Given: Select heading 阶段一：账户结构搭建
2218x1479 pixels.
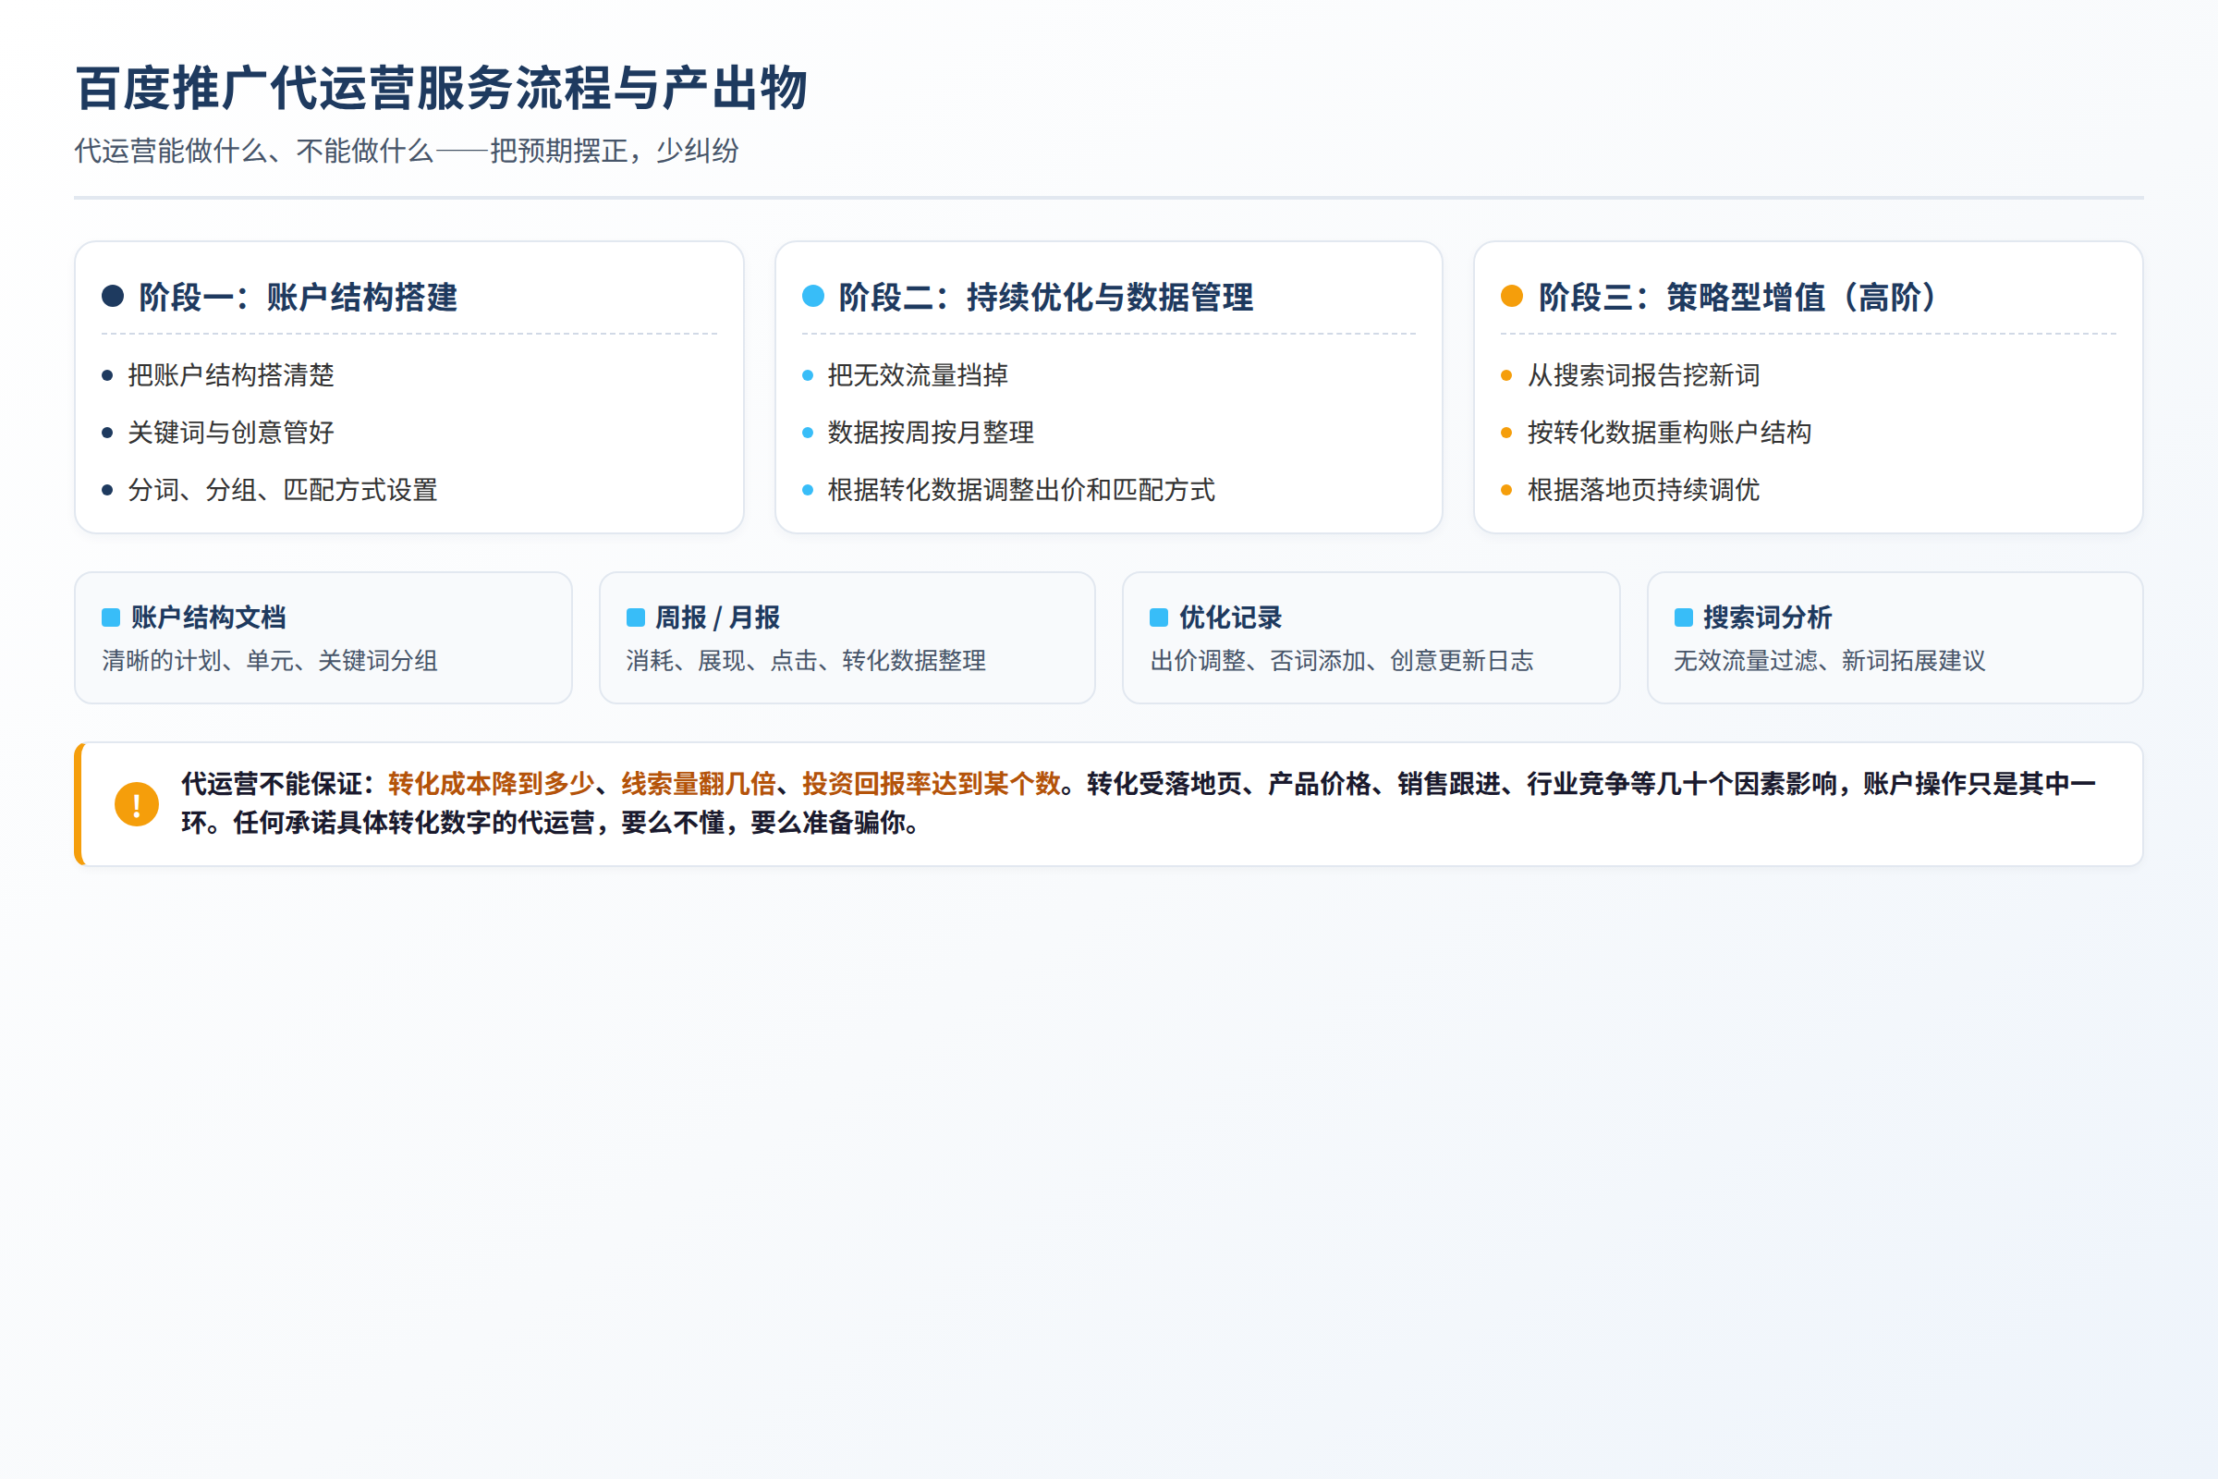Looking at the screenshot, I should (298, 297).
